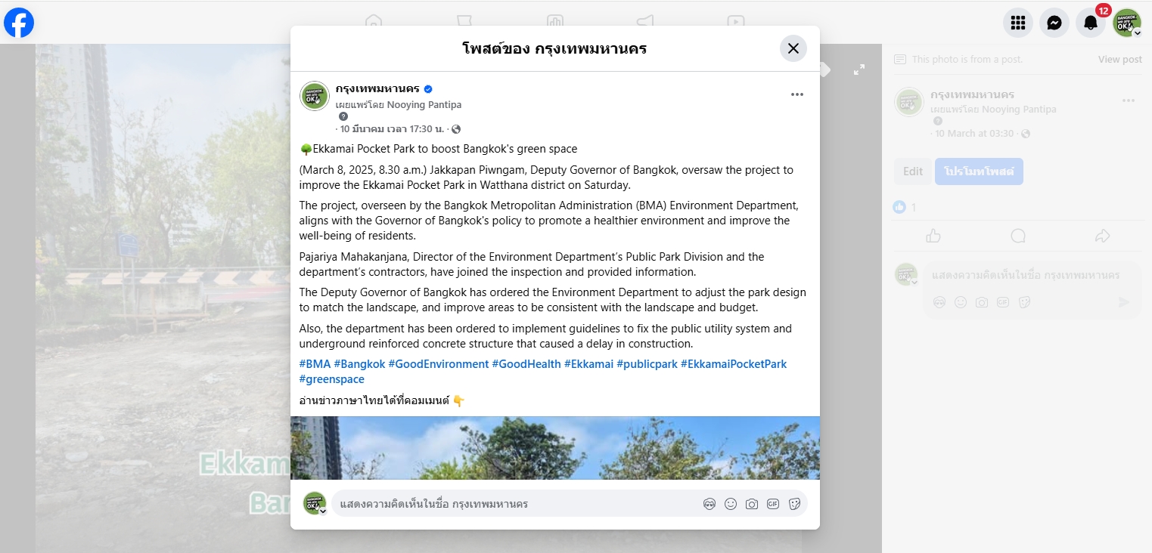Open the กรุงเทพมหานคร page name in the side panel
The width and height of the screenshot is (1152, 553).
tap(972, 94)
